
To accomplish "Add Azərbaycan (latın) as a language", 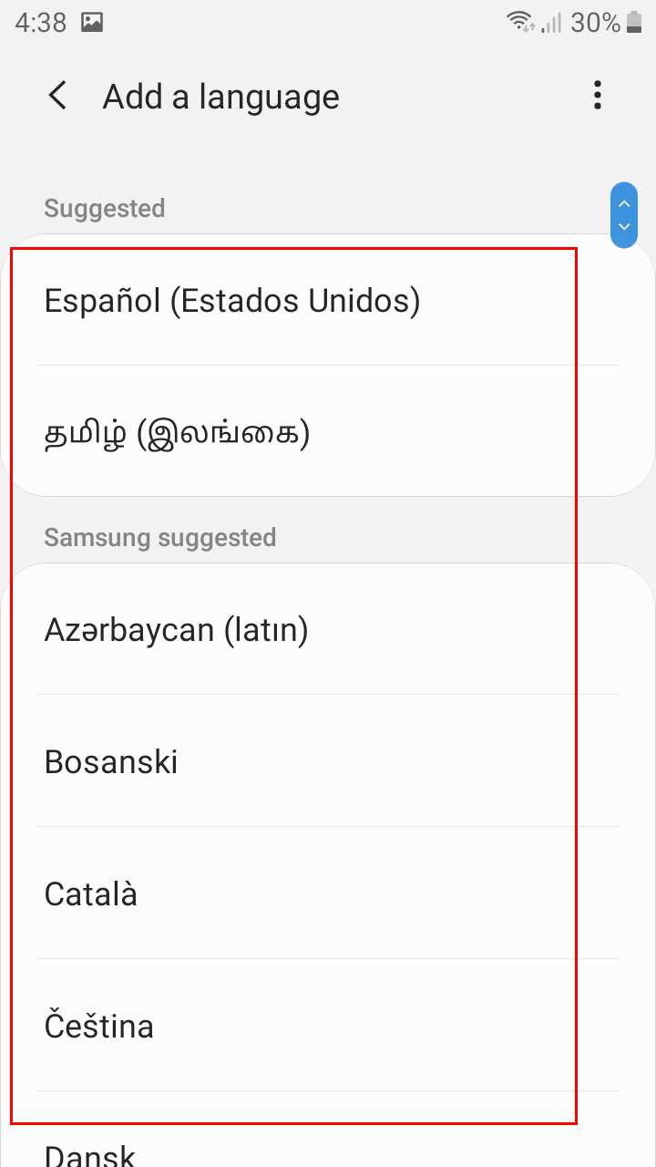I will [x=178, y=629].
